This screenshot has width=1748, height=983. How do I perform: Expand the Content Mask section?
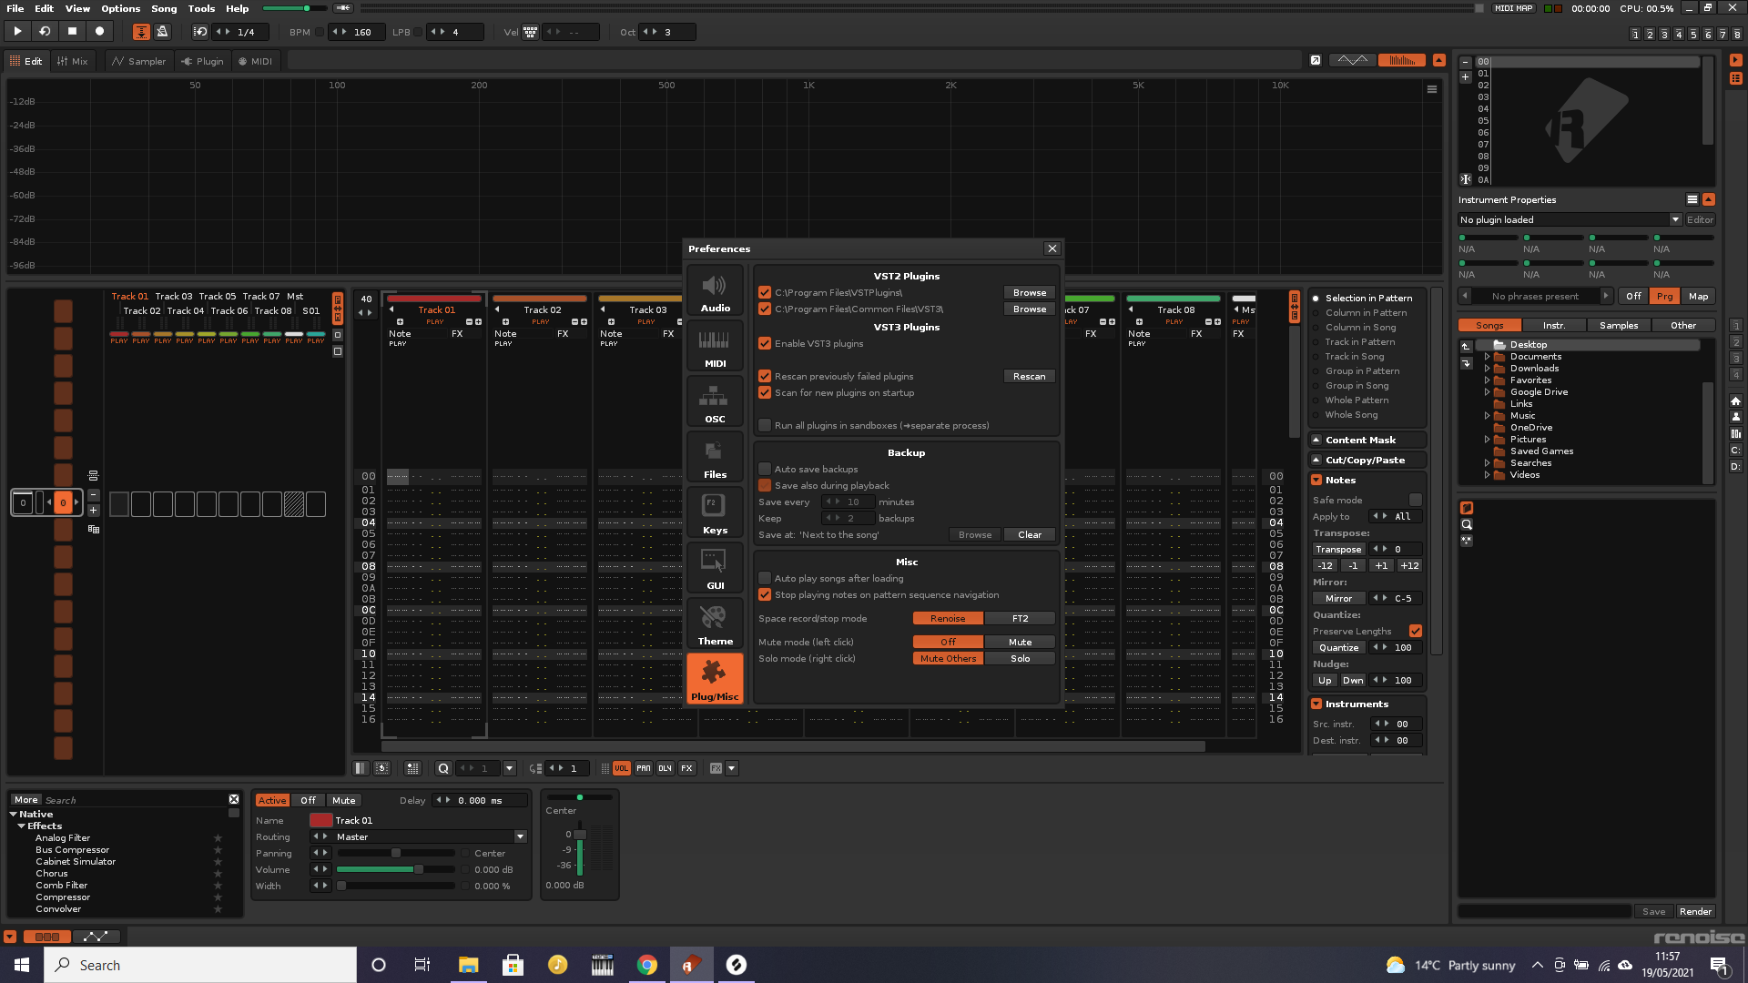tap(1316, 440)
